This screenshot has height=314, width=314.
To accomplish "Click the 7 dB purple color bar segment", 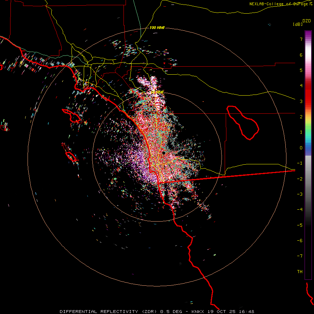I will (x=308, y=39).
